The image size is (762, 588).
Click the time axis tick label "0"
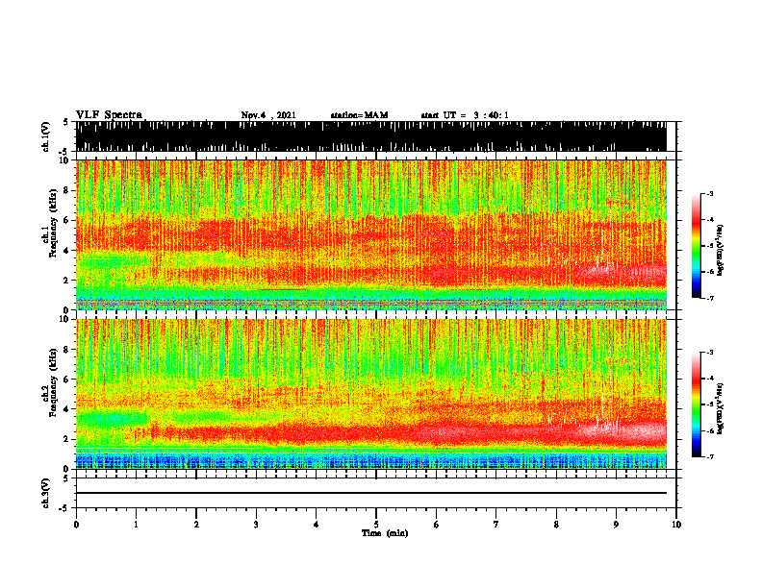(x=76, y=525)
